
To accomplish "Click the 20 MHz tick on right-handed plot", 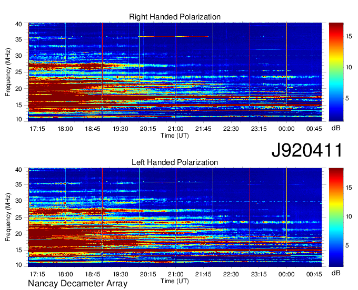I will [18, 89].
